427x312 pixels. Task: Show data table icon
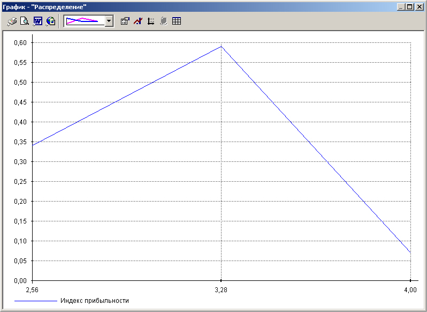coord(177,21)
